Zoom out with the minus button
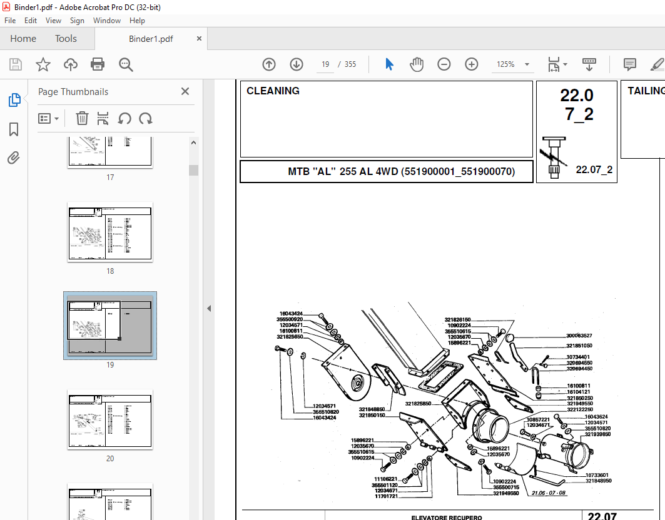The image size is (665, 520). [x=444, y=64]
